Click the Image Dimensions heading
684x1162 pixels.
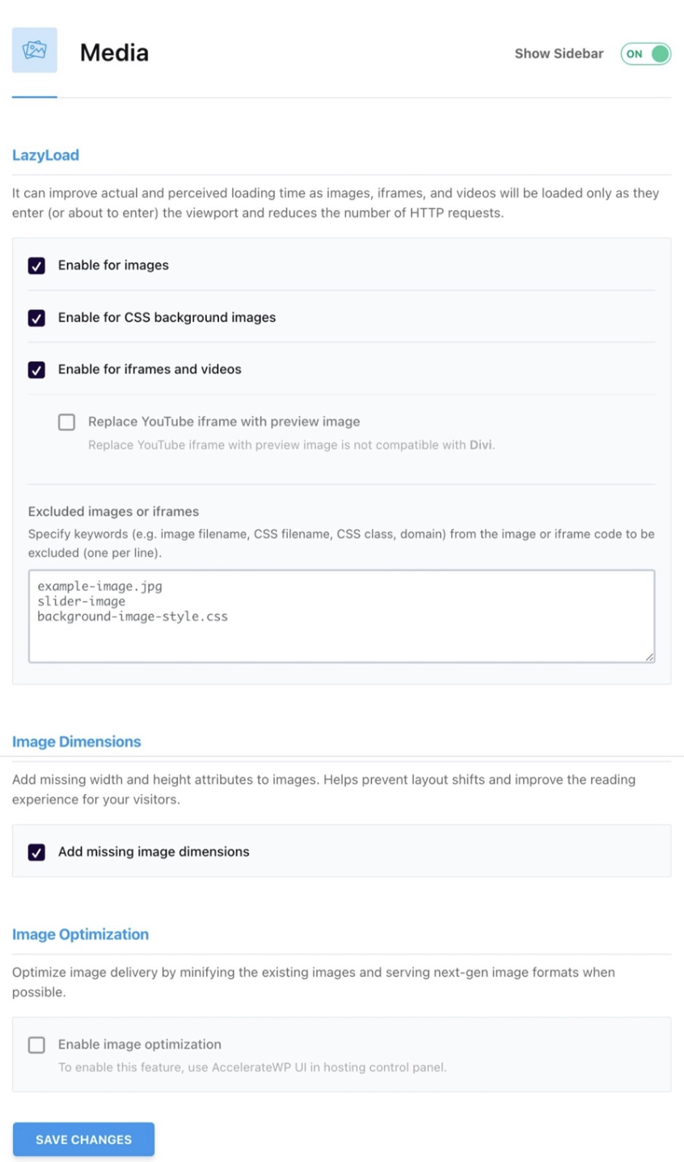coord(76,741)
